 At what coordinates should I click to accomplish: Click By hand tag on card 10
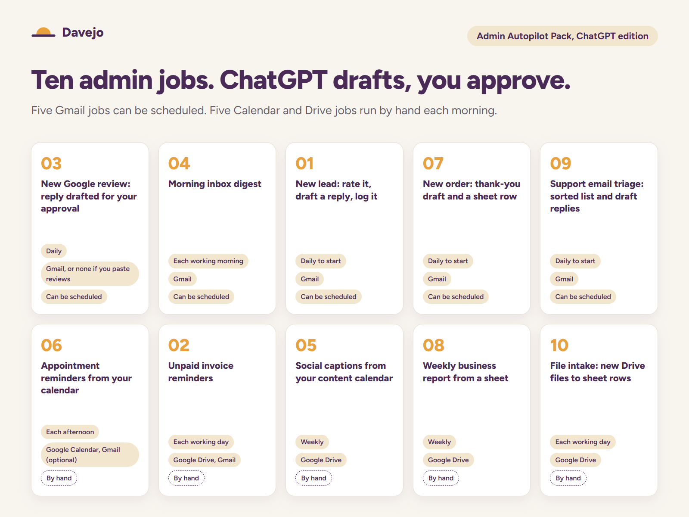click(568, 478)
